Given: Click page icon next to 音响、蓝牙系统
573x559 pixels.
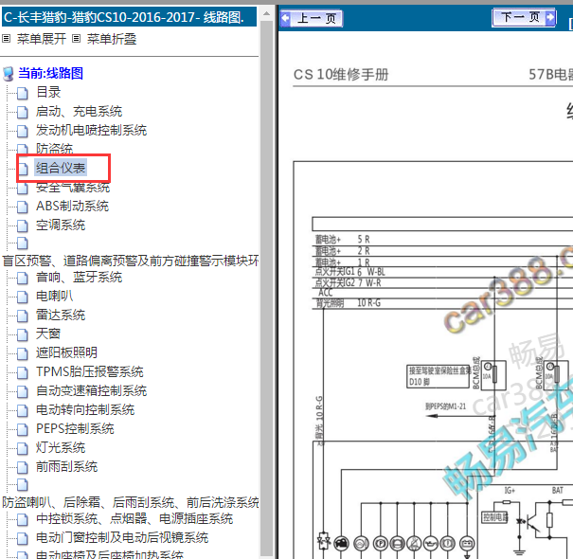Looking at the screenshot, I should point(23,278).
